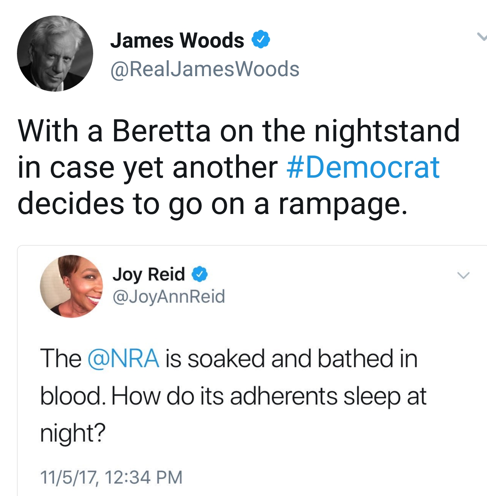Click verified badge next to Joy Reid
487x496 pixels.
coord(200,274)
